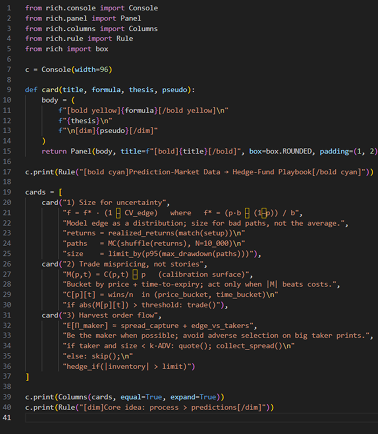
Task: Click the "cards" variable on line 19
Action: [x=35, y=192]
